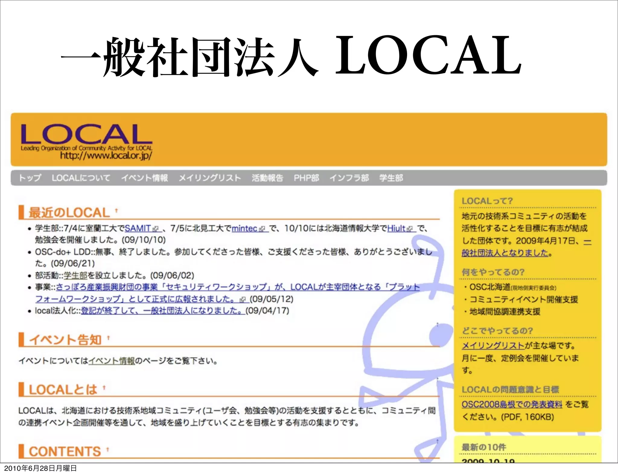618x475 pixels.
Task: Click the イベント告知 heading
Action: tap(65, 340)
